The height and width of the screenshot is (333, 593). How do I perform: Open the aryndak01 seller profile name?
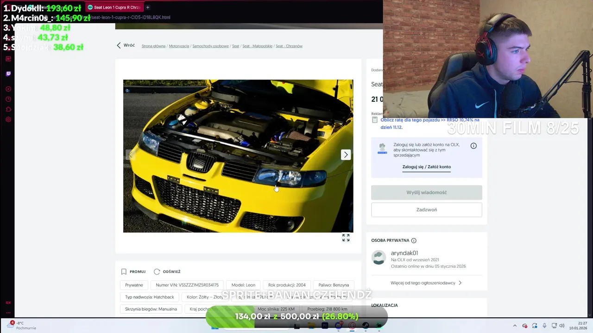pos(404,253)
